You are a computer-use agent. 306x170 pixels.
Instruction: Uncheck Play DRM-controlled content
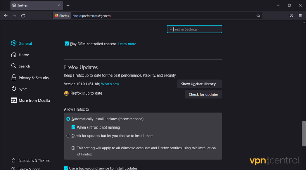[x=67, y=44]
